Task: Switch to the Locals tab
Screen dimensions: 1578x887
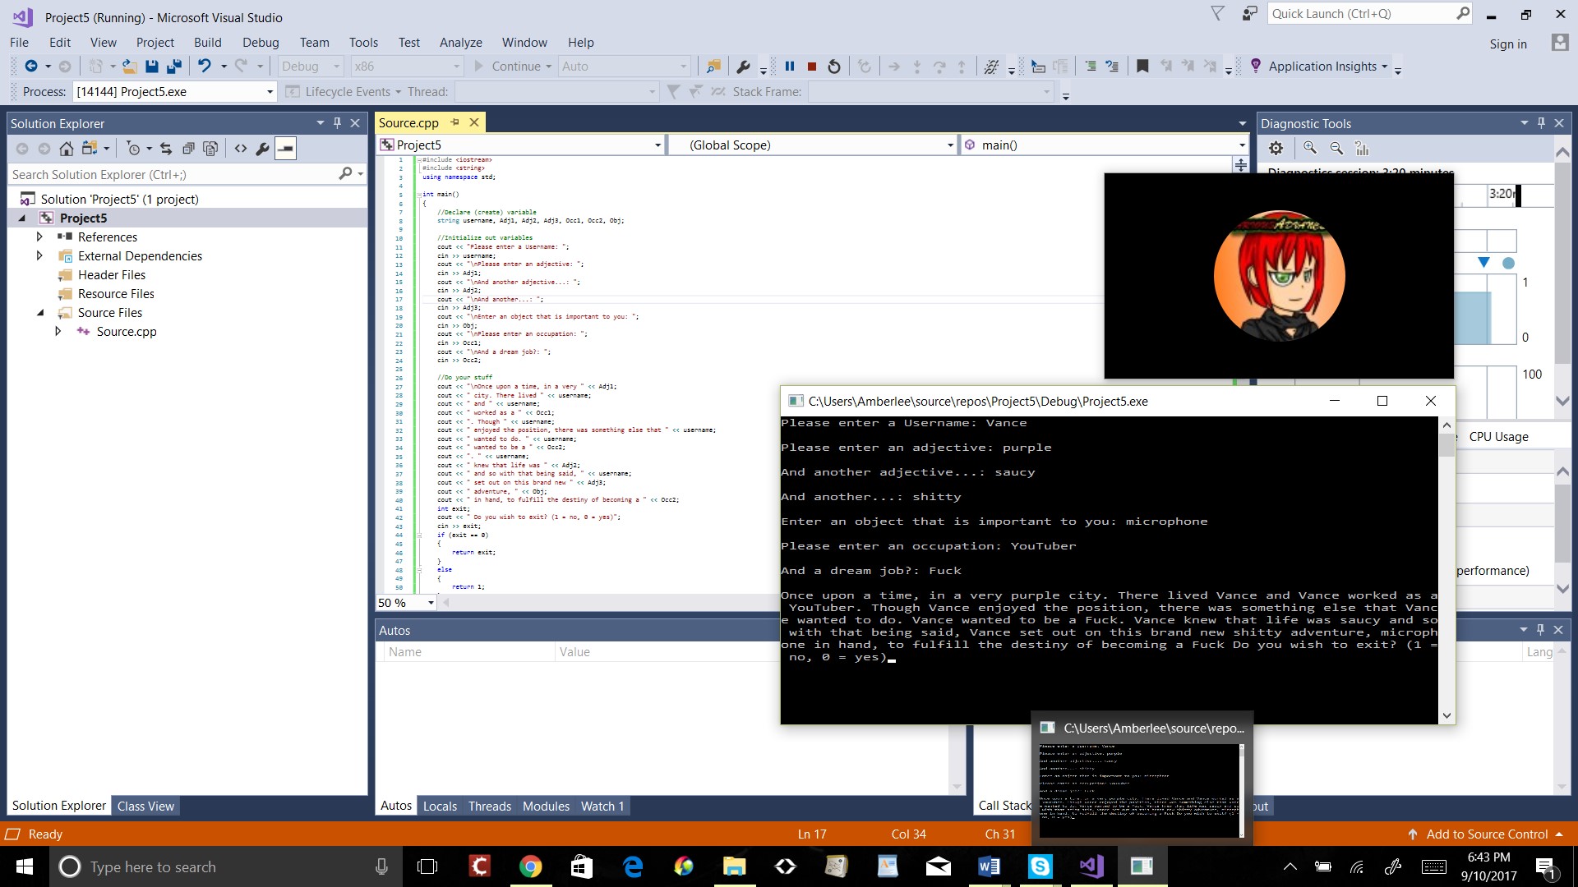Action: (440, 807)
